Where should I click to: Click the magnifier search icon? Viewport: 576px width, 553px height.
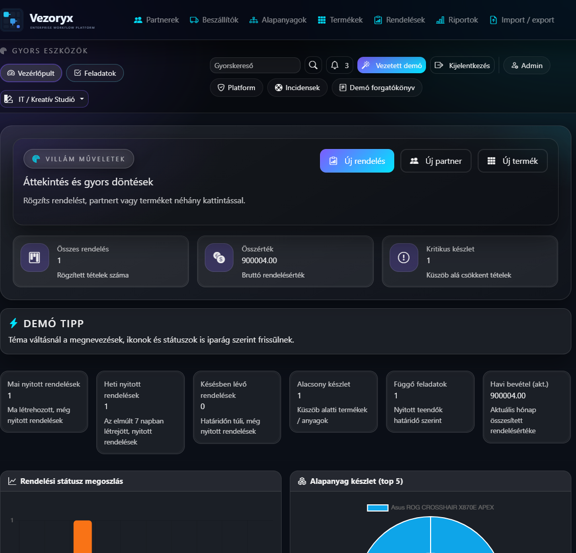click(313, 65)
